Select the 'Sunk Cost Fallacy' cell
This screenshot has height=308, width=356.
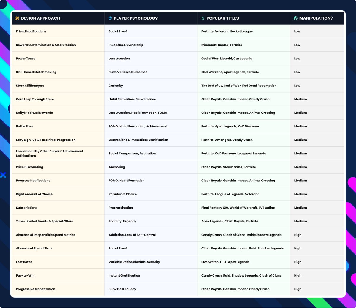tap(151, 289)
